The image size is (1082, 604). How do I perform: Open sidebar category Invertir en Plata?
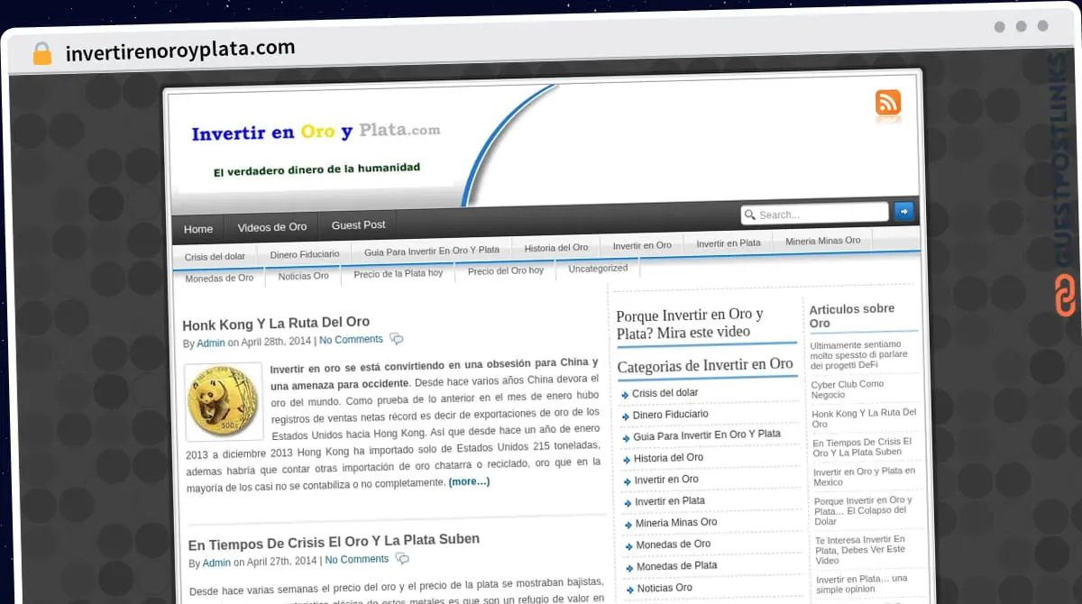tap(670, 501)
